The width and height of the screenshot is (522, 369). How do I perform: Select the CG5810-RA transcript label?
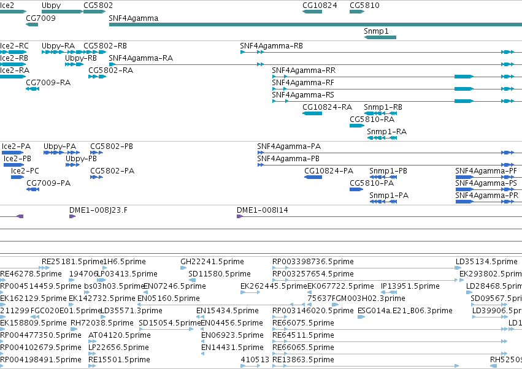point(372,119)
